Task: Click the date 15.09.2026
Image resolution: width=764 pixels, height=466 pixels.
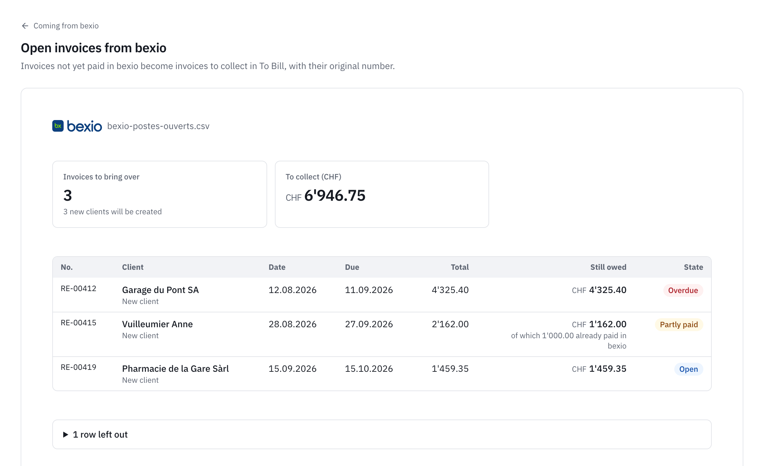Action: tap(292, 369)
